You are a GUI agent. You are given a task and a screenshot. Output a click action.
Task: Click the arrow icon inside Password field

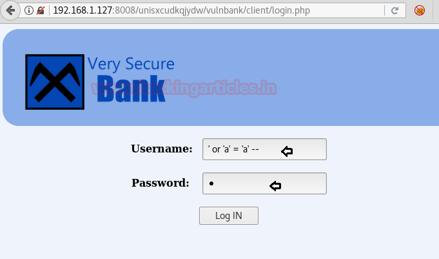[275, 186]
